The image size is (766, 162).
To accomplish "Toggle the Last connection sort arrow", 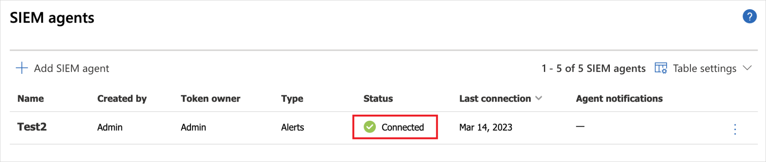I will [539, 98].
